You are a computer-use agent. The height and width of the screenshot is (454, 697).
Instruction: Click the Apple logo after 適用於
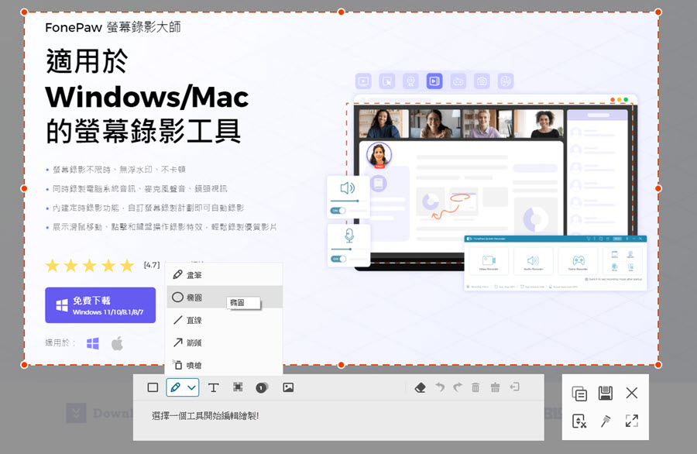117,343
